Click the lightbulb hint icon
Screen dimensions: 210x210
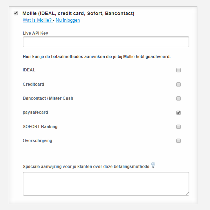pyautogui.click(x=153, y=165)
